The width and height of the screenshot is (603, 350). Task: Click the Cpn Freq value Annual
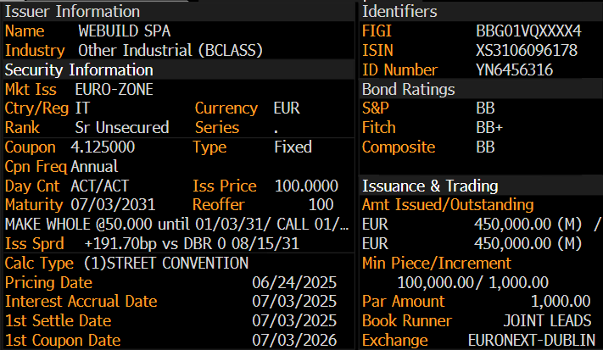coord(94,167)
